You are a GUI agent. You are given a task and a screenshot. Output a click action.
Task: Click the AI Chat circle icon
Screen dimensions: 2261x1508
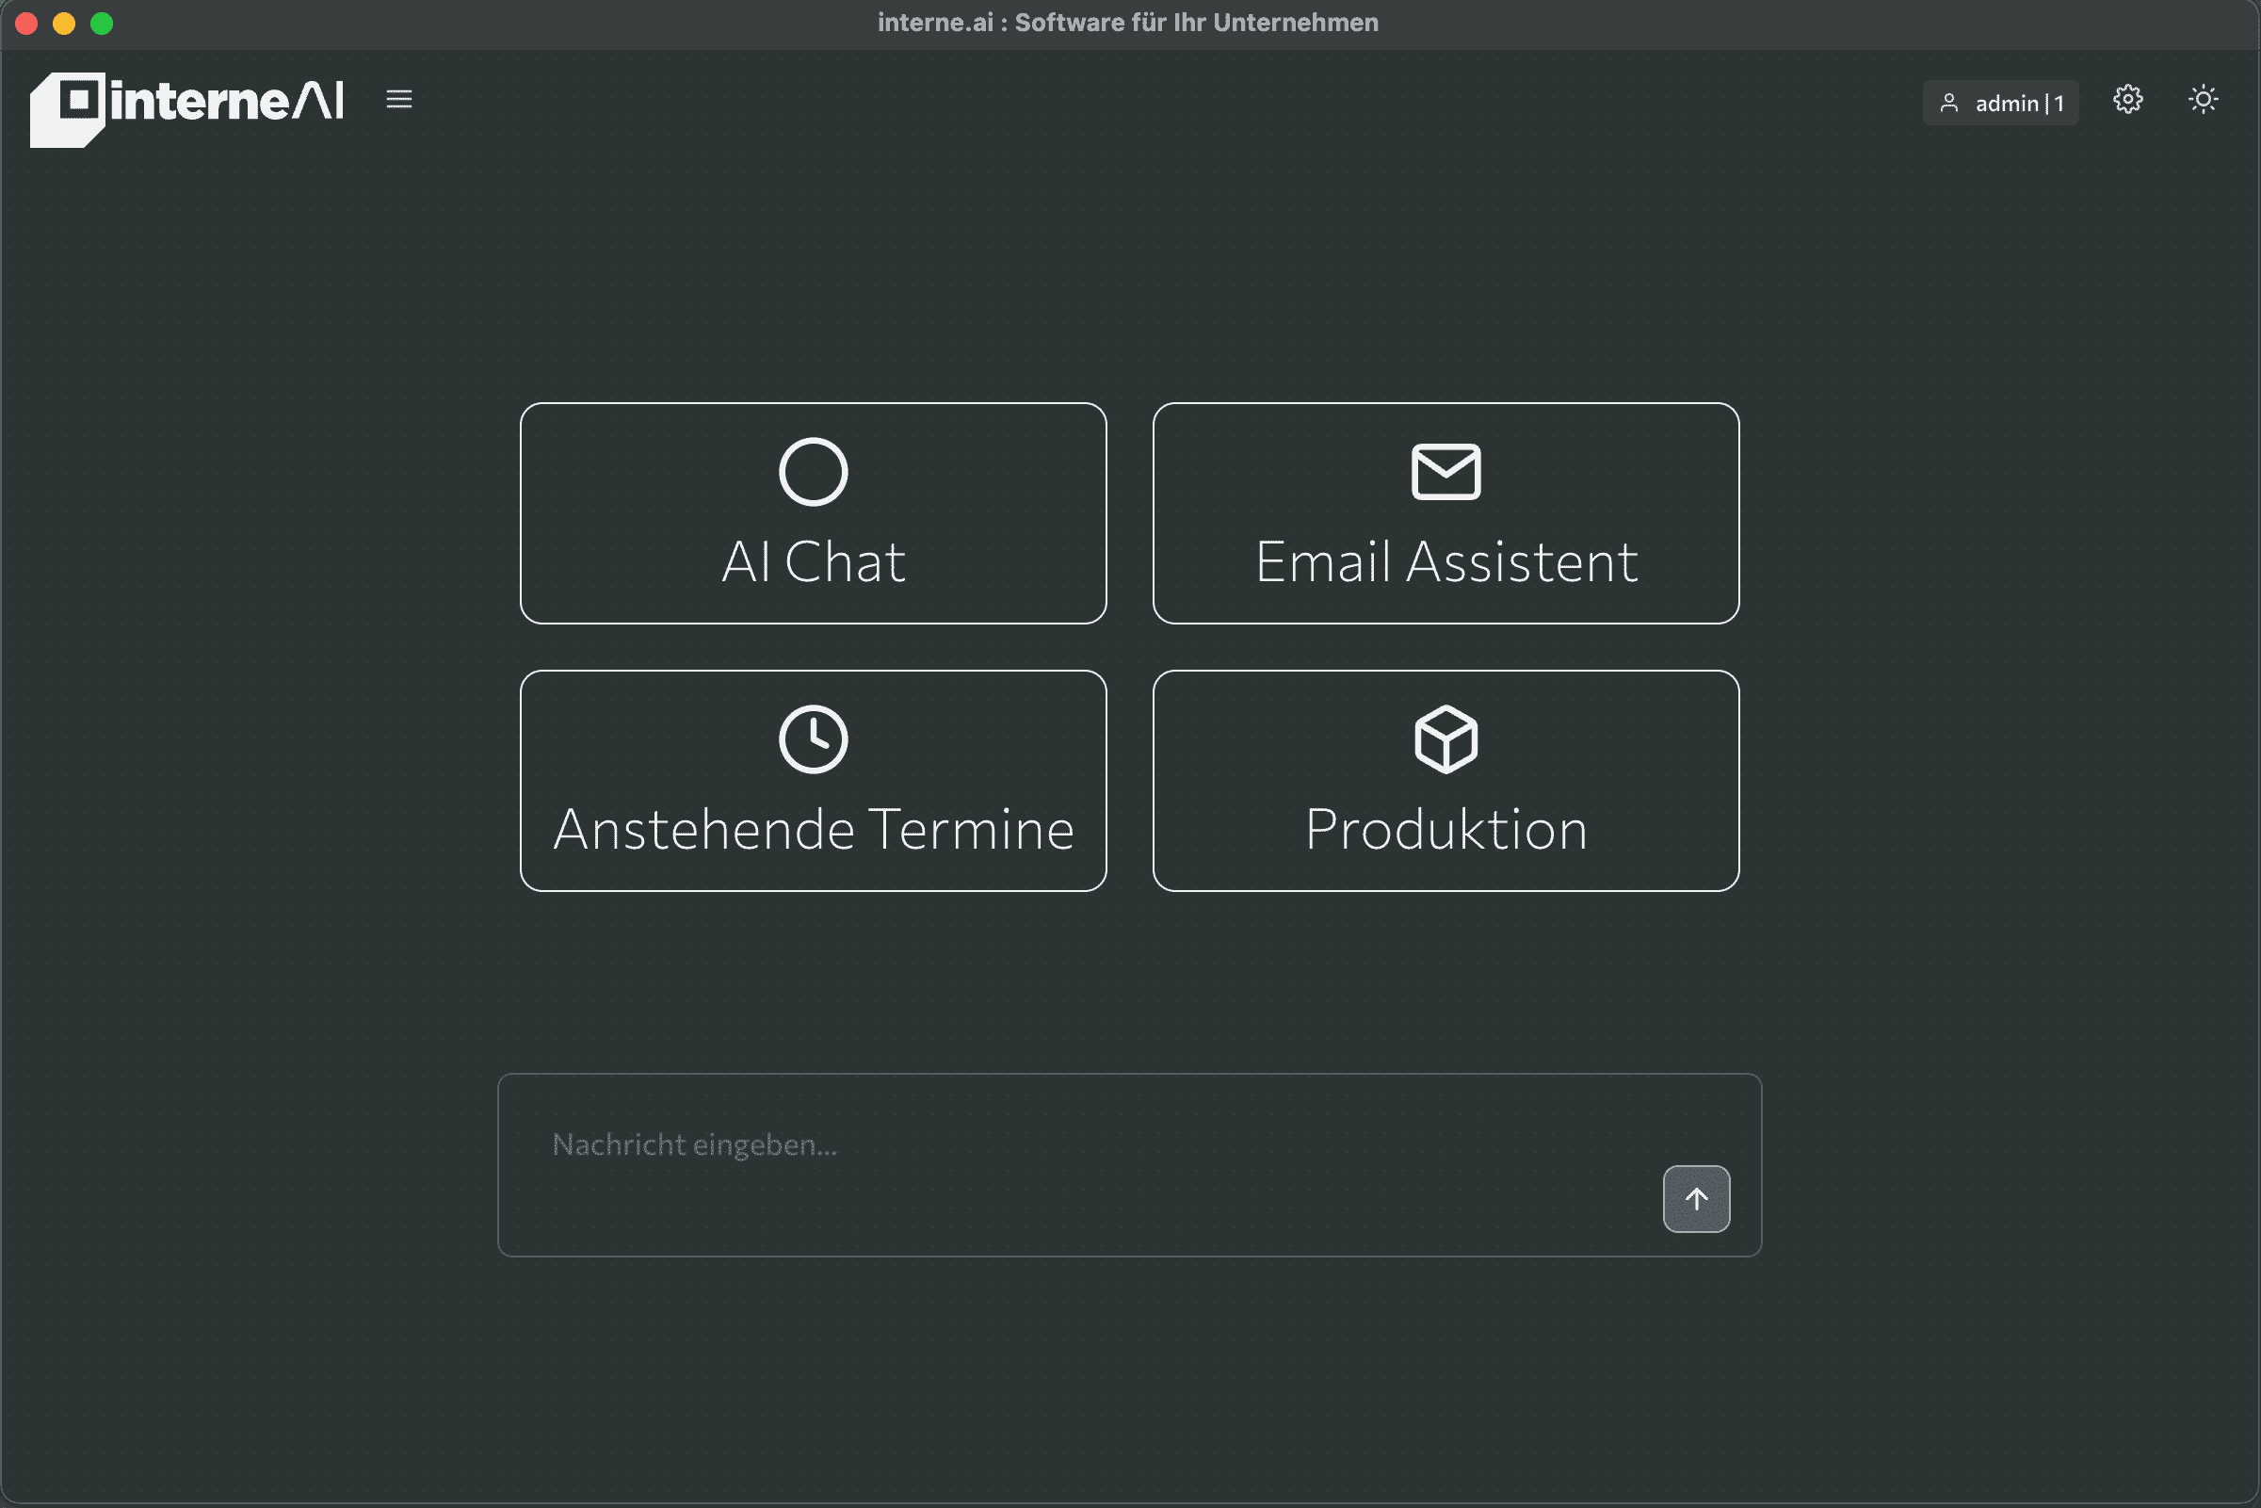coord(814,471)
